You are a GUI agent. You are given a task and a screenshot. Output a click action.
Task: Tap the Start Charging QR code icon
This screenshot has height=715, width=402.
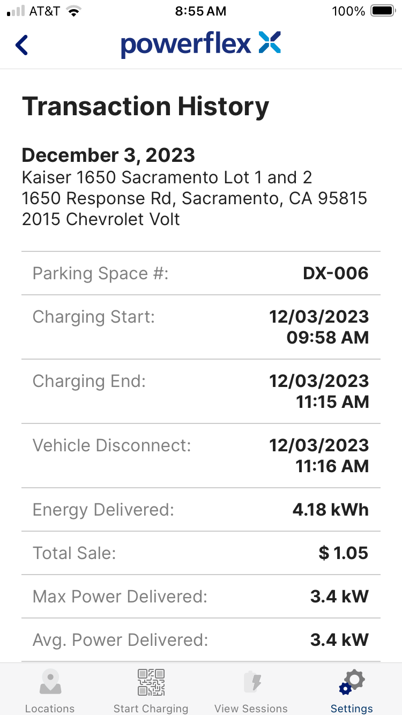(x=151, y=682)
